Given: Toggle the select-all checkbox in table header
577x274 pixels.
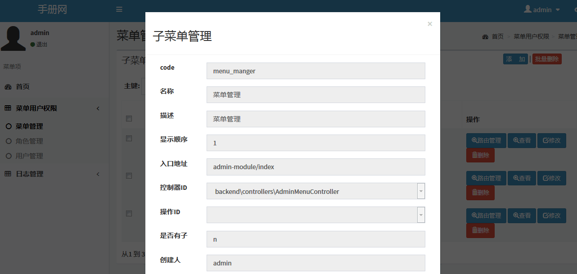Looking at the screenshot, I should (x=129, y=119).
